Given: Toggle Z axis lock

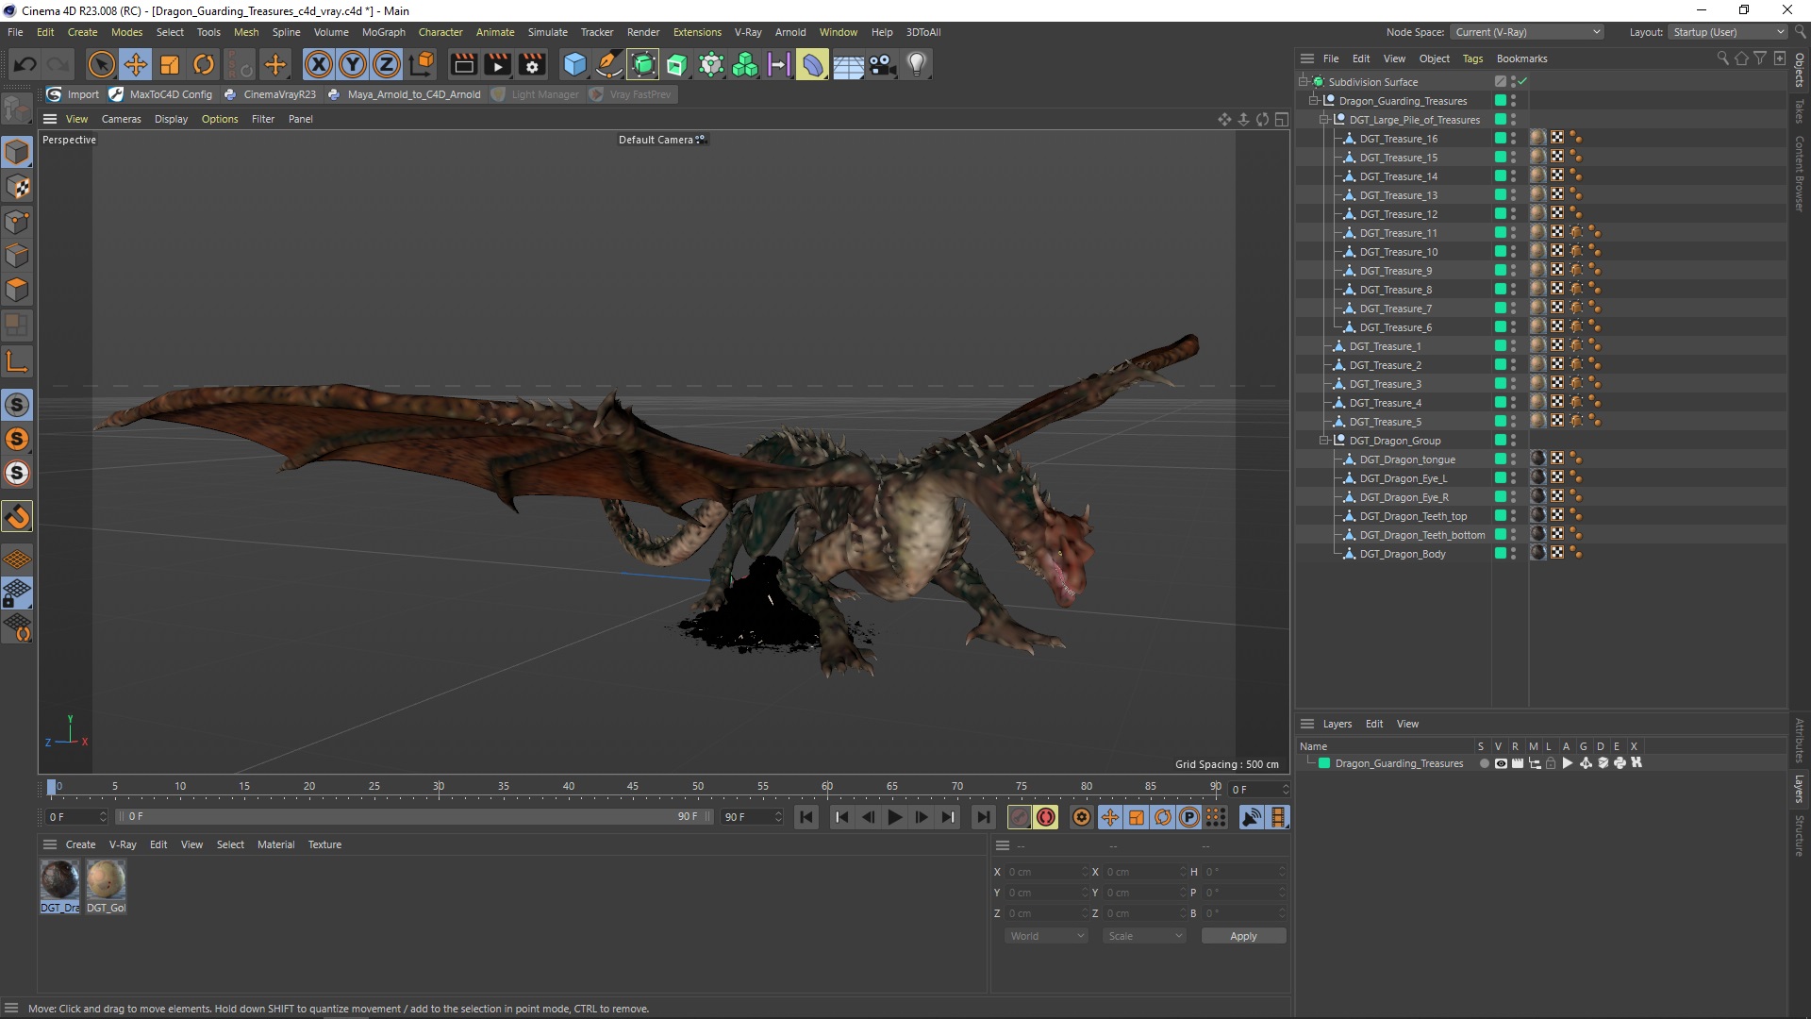Looking at the screenshot, I should (387, 64).
